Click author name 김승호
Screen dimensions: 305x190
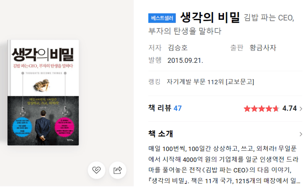(178, 48)
